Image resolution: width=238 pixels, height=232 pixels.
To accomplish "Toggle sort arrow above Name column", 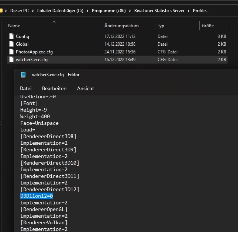I will click(54, 22).
